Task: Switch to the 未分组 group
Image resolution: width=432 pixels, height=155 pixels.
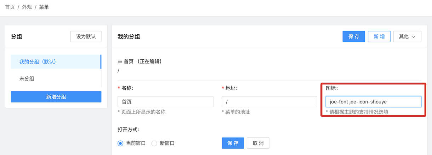Action: (x=56, y=79)
